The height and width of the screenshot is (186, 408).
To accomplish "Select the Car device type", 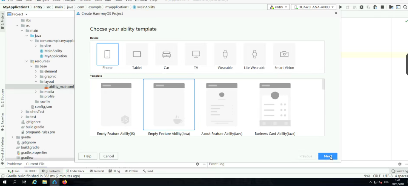I will pyautogui.click(x=166, y=54).
